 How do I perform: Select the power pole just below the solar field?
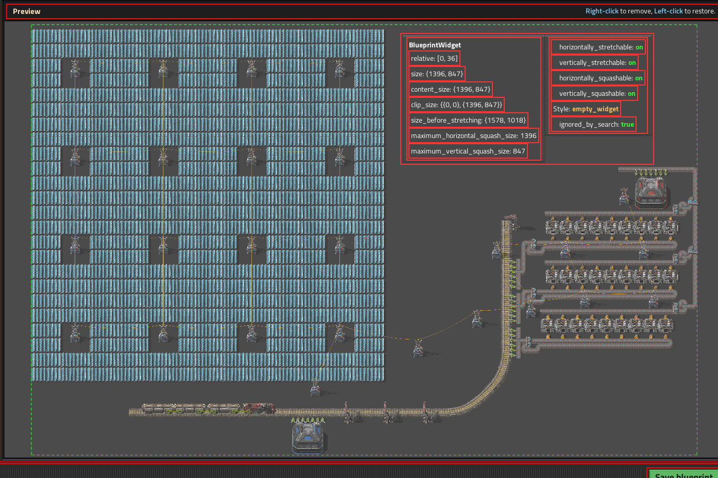315,387
